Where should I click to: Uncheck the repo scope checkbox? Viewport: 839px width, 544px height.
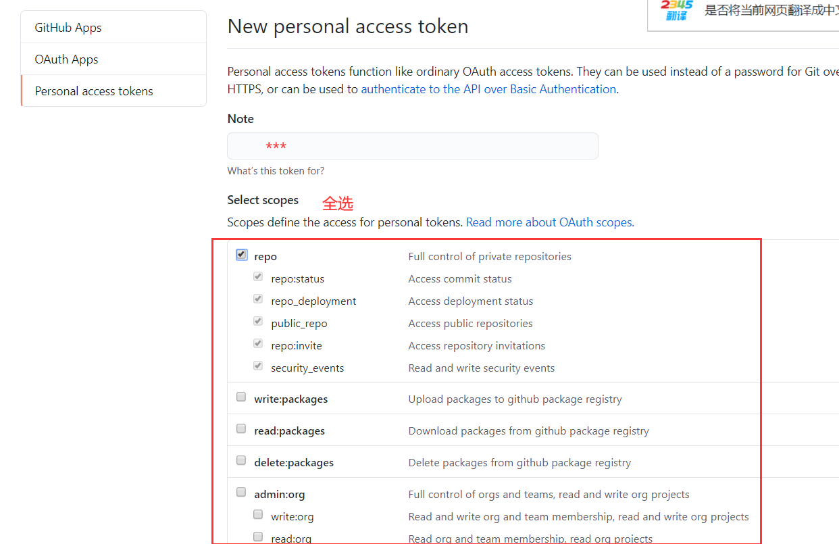241,255
